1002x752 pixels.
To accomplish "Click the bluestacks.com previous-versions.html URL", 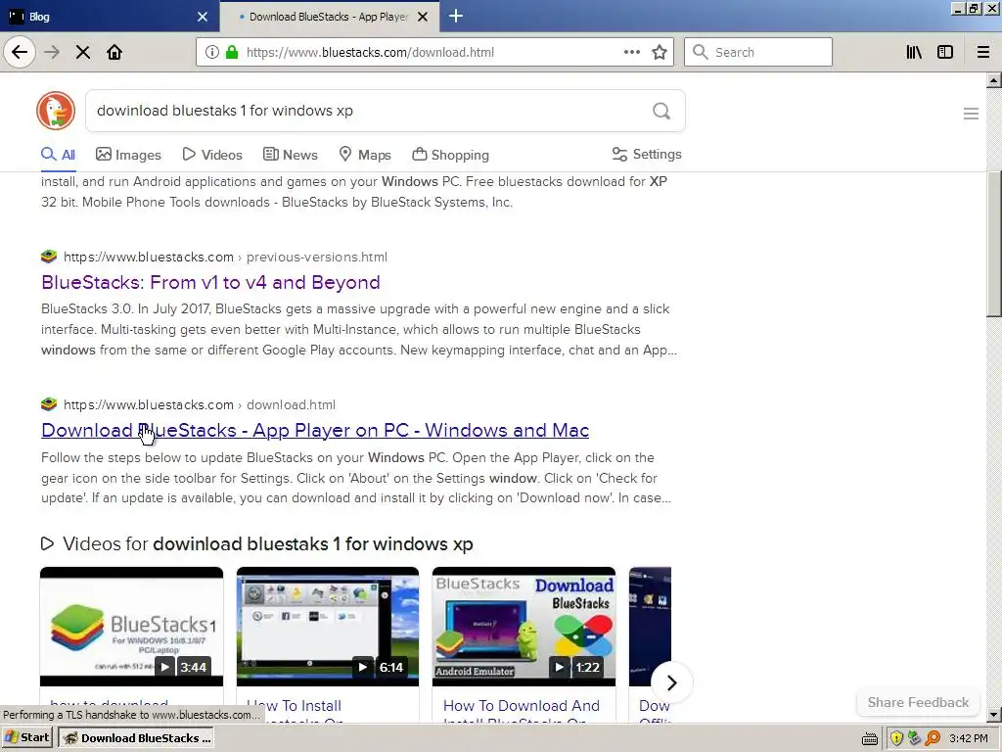I will (x=226, y=258).
